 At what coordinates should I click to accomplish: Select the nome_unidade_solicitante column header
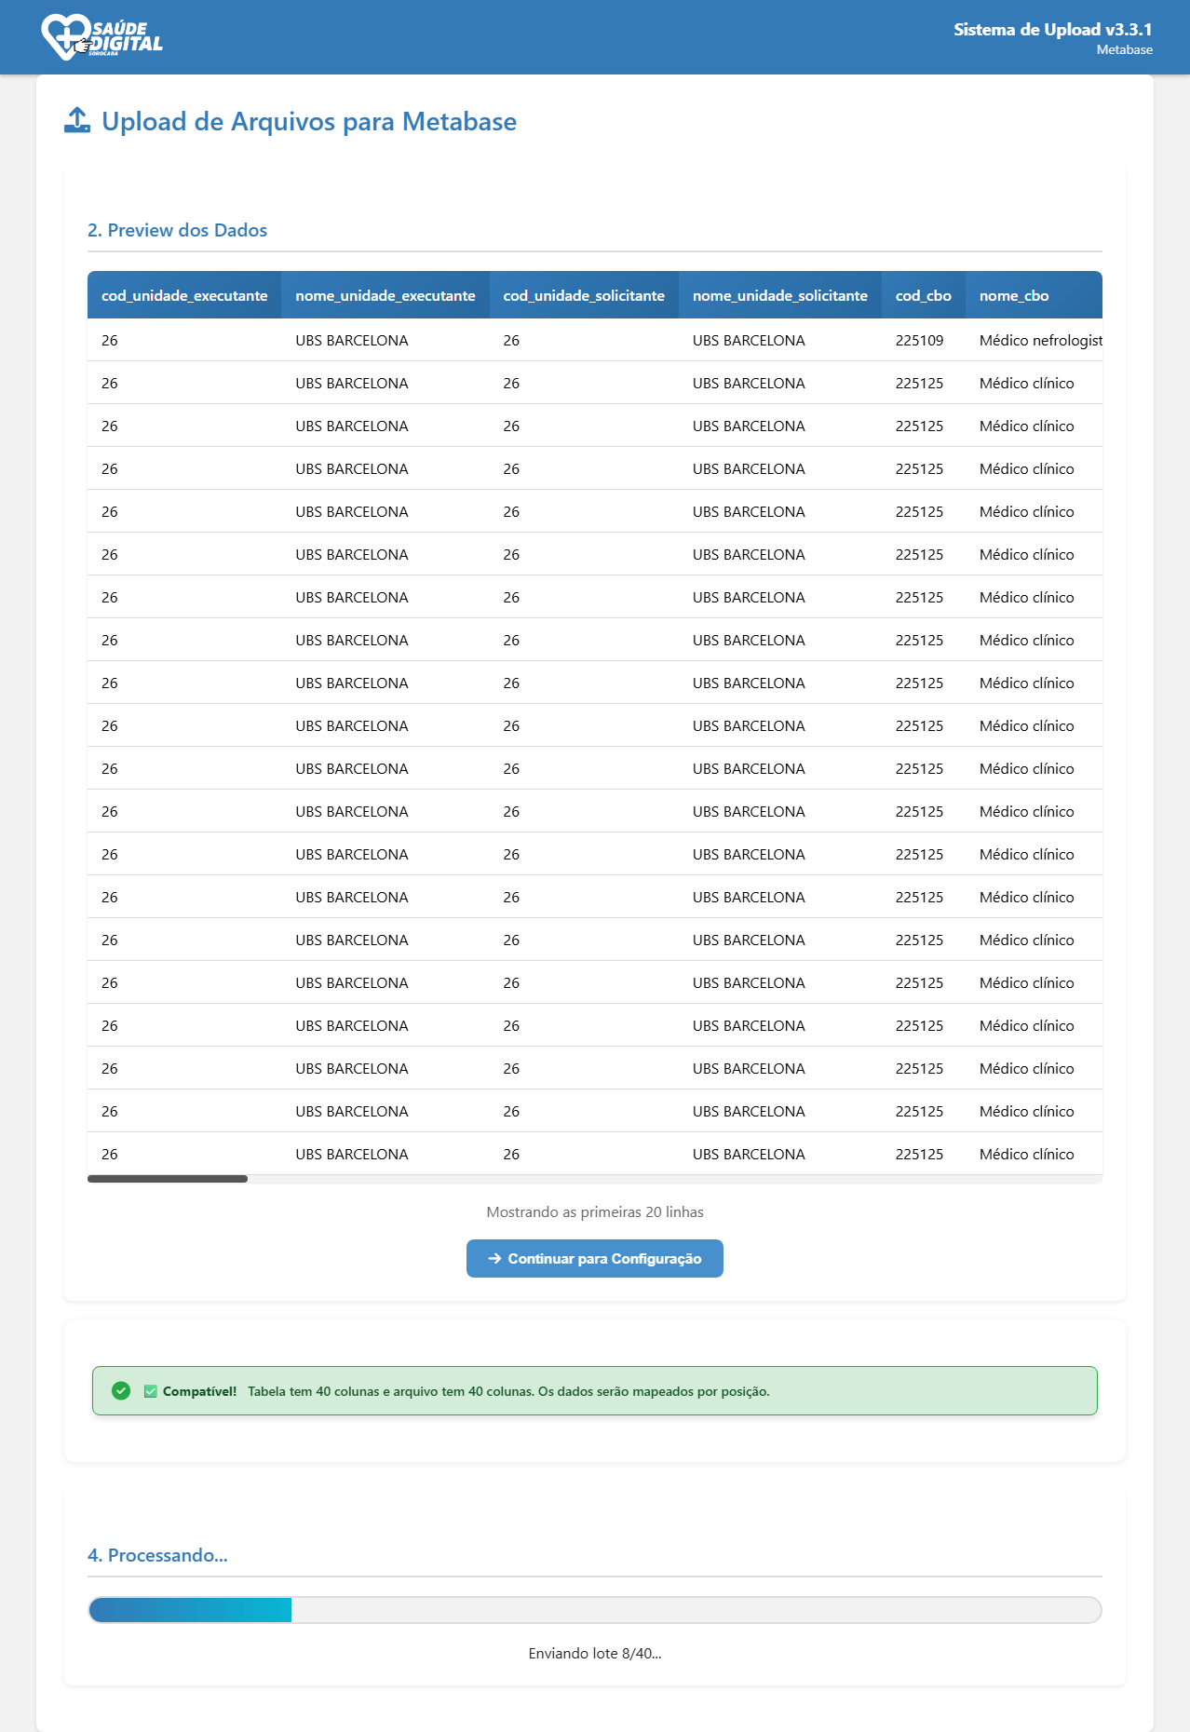click(x=779, y=295)
